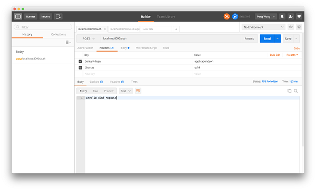Image resolution: width=316 pixels, height=190 pixels.
Task: Click the orange interceptor satellite icon
Action: (x=226, y=16)
